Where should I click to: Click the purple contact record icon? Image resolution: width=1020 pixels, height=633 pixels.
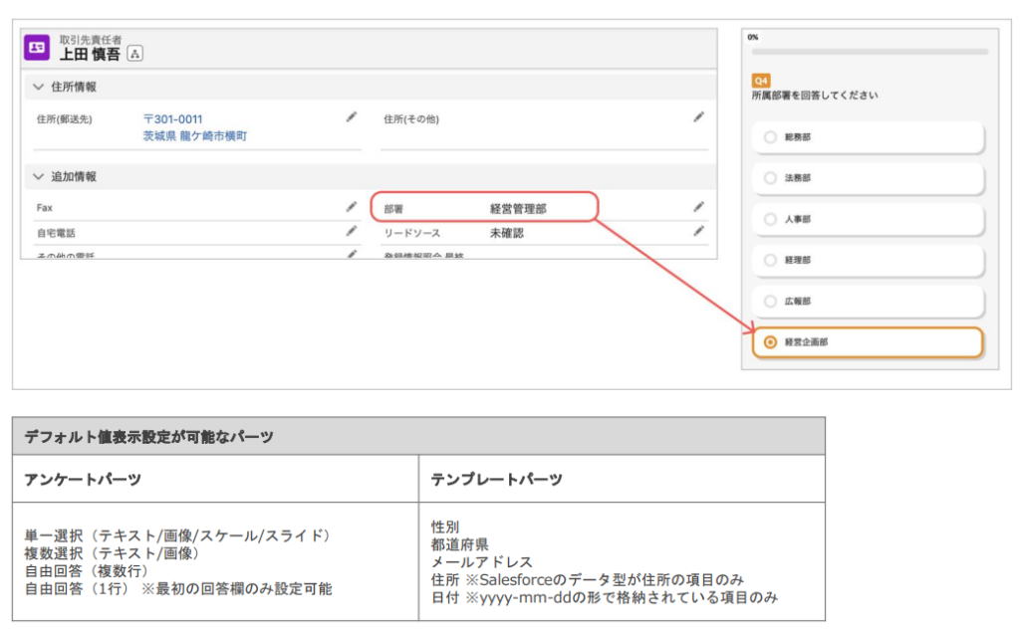[37, 48]
